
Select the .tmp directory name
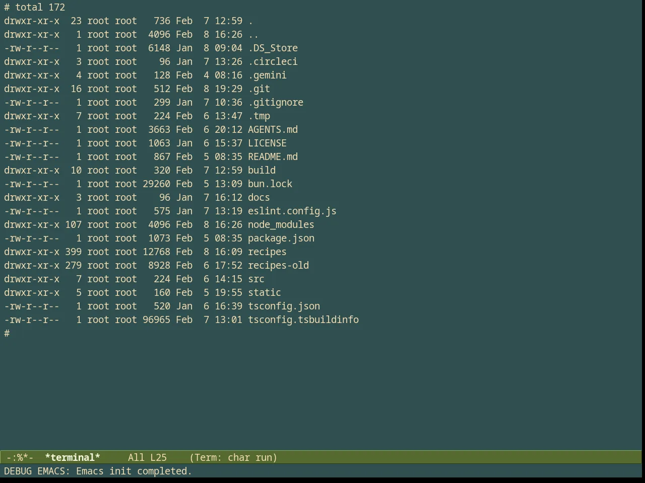[x=259, y=116]
